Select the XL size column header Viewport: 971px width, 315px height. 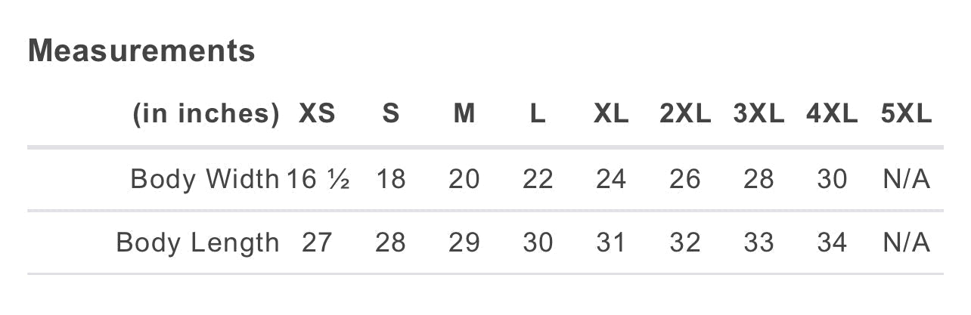[x=611, y=114]
